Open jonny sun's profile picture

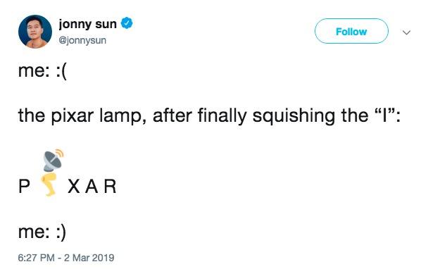35,32
